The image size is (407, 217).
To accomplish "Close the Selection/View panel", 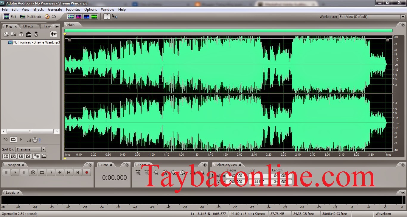I will [240, 165].
